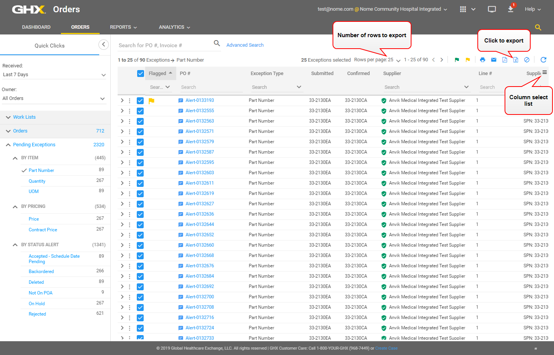This screenshot has width=554, height=355.
Task: Open the Received Last 7 Days dropdown
Action: [x=54, y=75]
